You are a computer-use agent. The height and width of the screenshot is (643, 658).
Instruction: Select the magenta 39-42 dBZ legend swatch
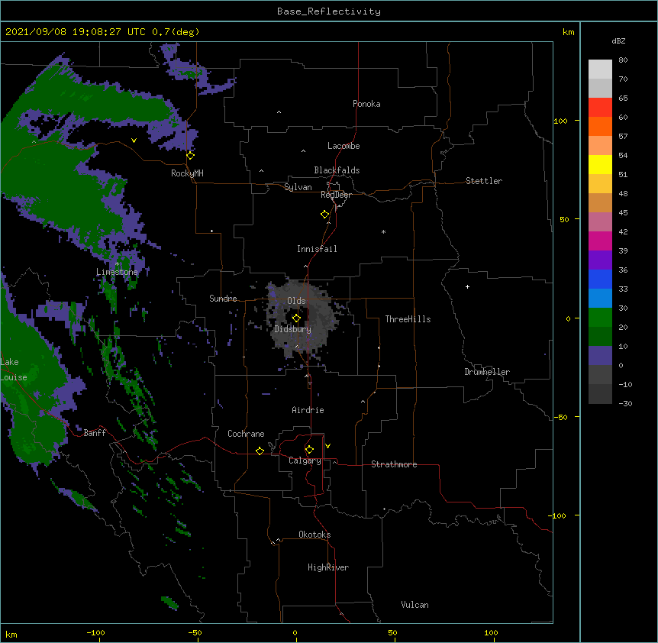(600, 241)
